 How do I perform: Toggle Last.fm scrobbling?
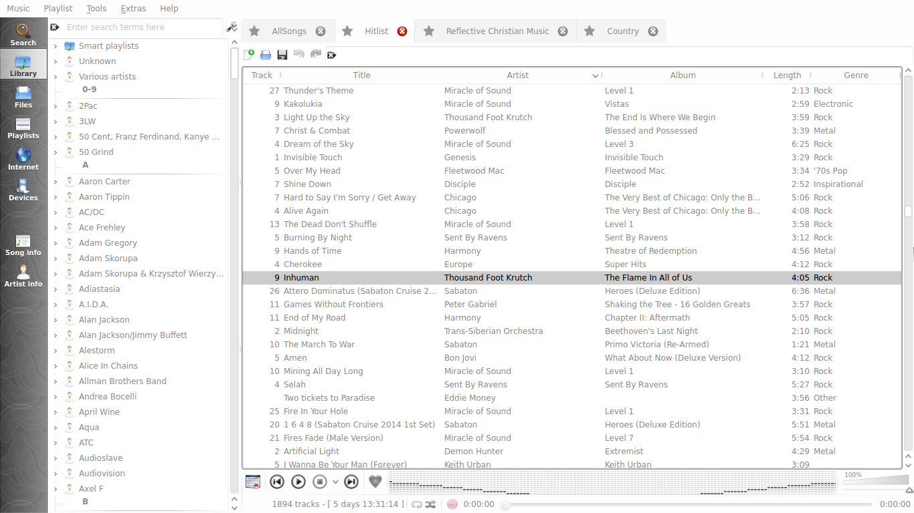pos(452,504)
